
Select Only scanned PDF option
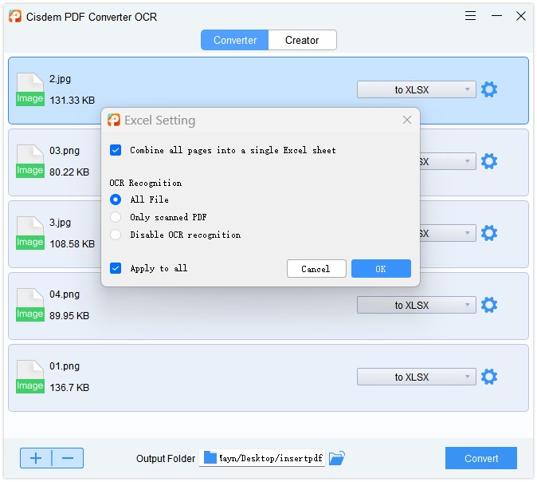point(116,217)
